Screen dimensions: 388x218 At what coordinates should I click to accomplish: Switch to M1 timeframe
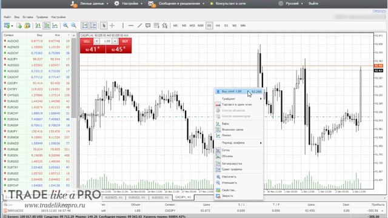click(175, 25)
